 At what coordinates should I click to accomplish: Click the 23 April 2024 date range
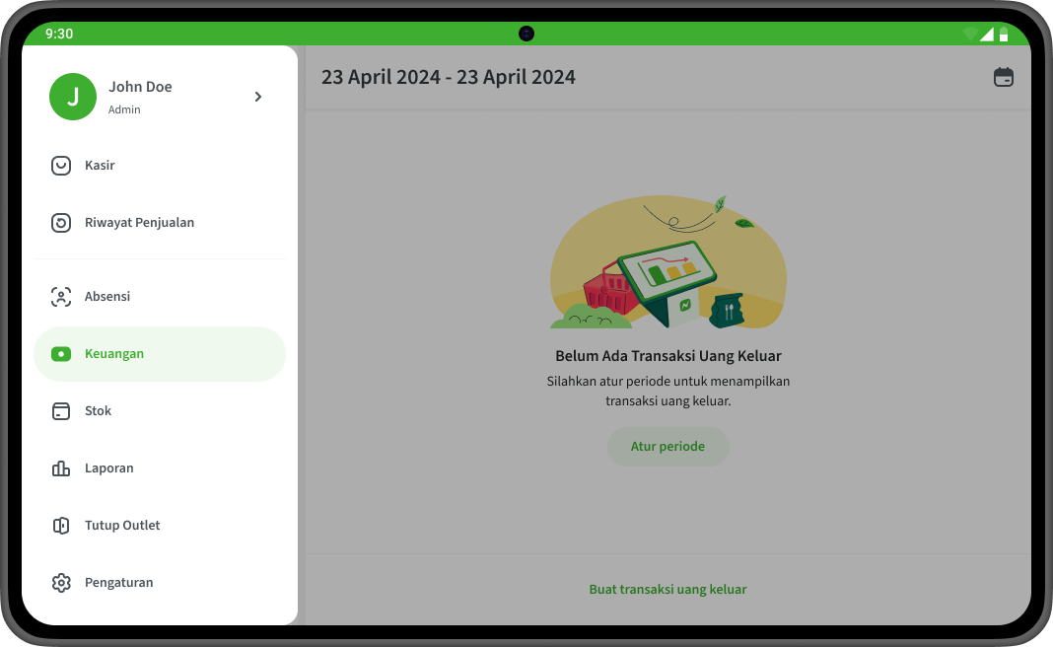[448, 77]
